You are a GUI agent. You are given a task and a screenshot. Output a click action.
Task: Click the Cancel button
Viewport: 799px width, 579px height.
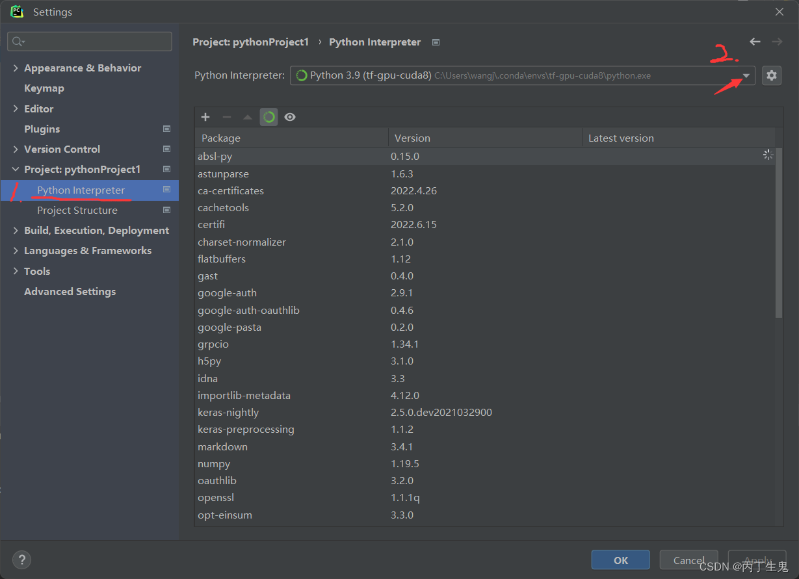click(689, 560)
